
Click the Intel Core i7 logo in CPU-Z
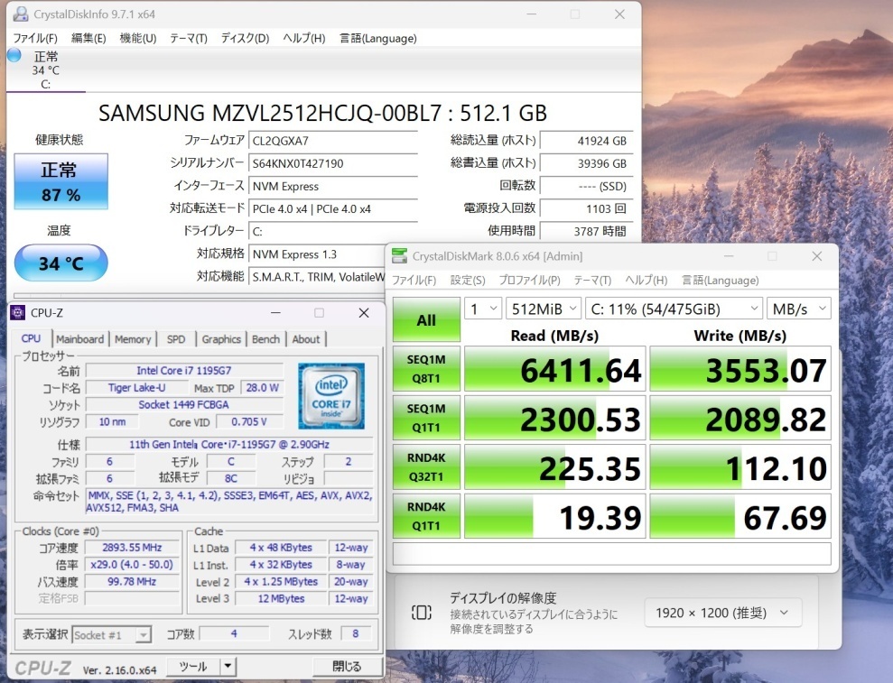click(x=331, y=396)
